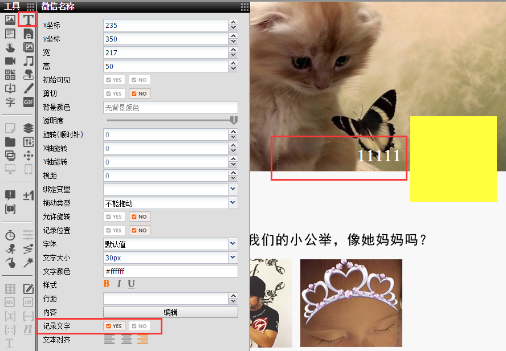Viewport: 506px width, 351px height.
Task: Select the GIF animation tool
Action: [x=28, y=102]
